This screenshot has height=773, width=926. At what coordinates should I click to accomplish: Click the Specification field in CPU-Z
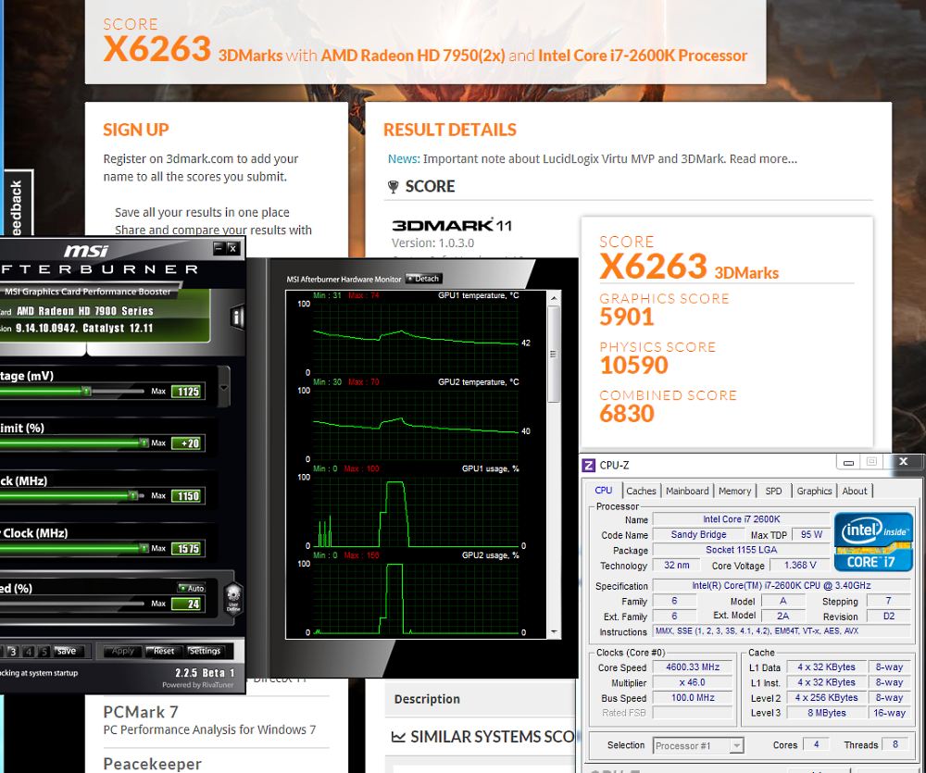782,586
